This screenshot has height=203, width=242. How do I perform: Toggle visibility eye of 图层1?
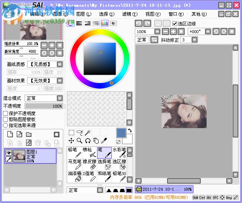click(x=9, y=152)
